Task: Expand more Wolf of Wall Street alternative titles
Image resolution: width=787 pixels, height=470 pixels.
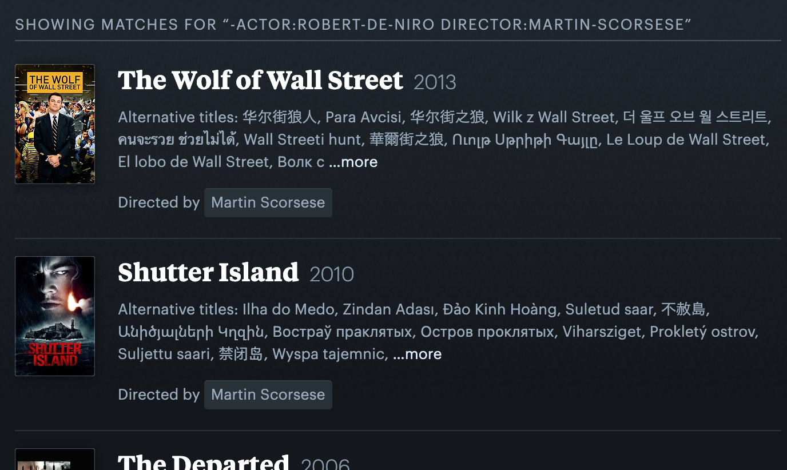Action: 353,162
